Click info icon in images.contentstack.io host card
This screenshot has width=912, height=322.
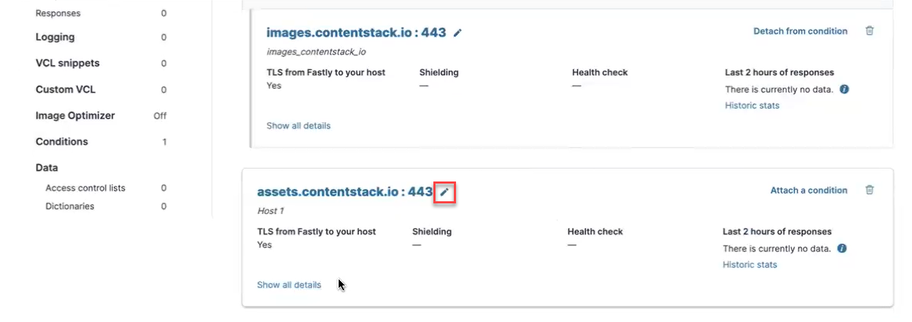pos(844,90)
